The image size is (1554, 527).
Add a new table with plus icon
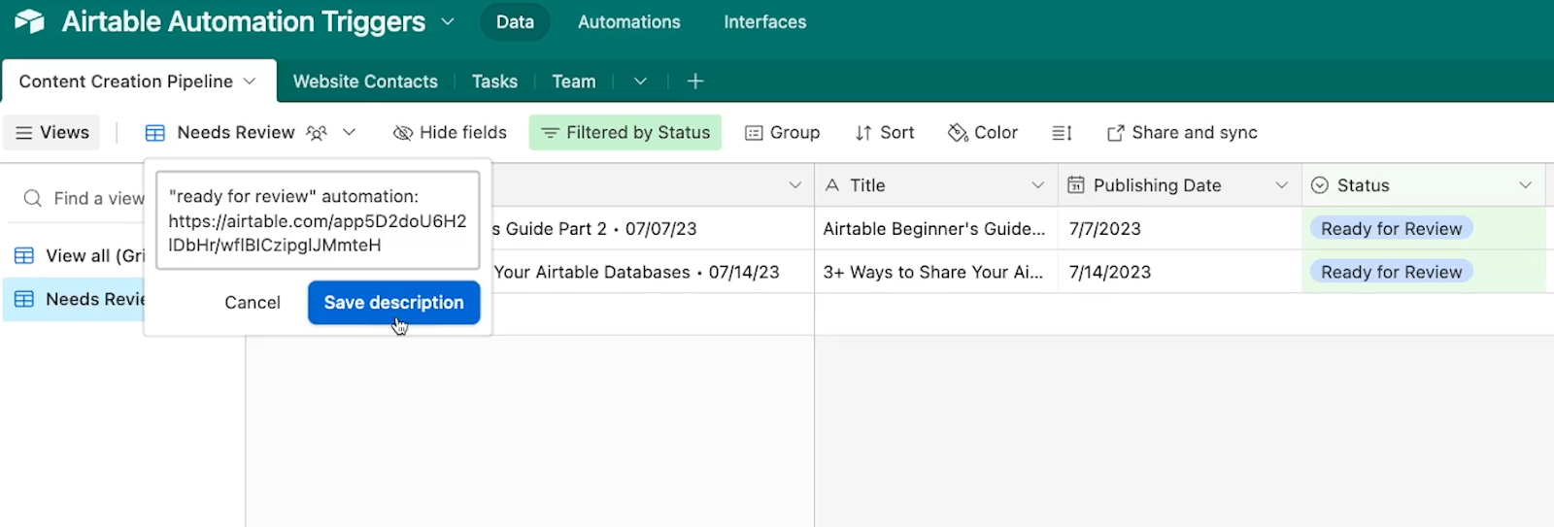pos(695,82)
